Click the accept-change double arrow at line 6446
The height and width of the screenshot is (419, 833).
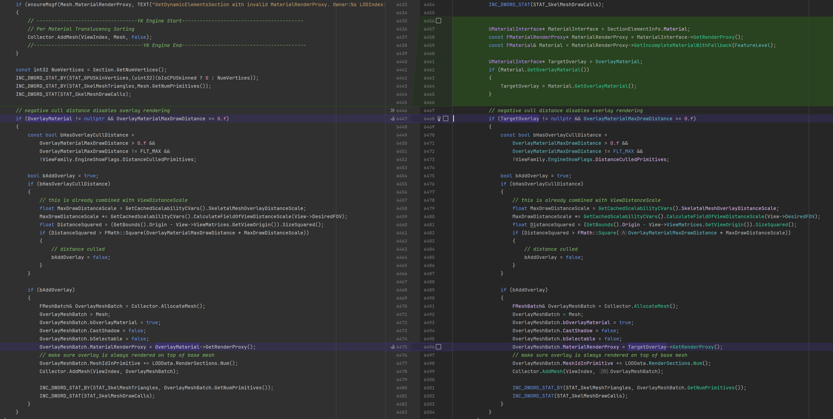pyautogui.click(x=392, y=110)
